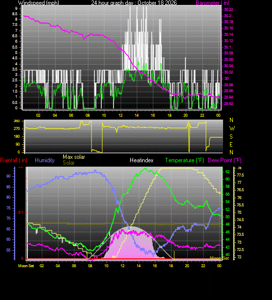
Task: Click the '1.5' windspeed axis value
Action: click(x=15, y=92)
